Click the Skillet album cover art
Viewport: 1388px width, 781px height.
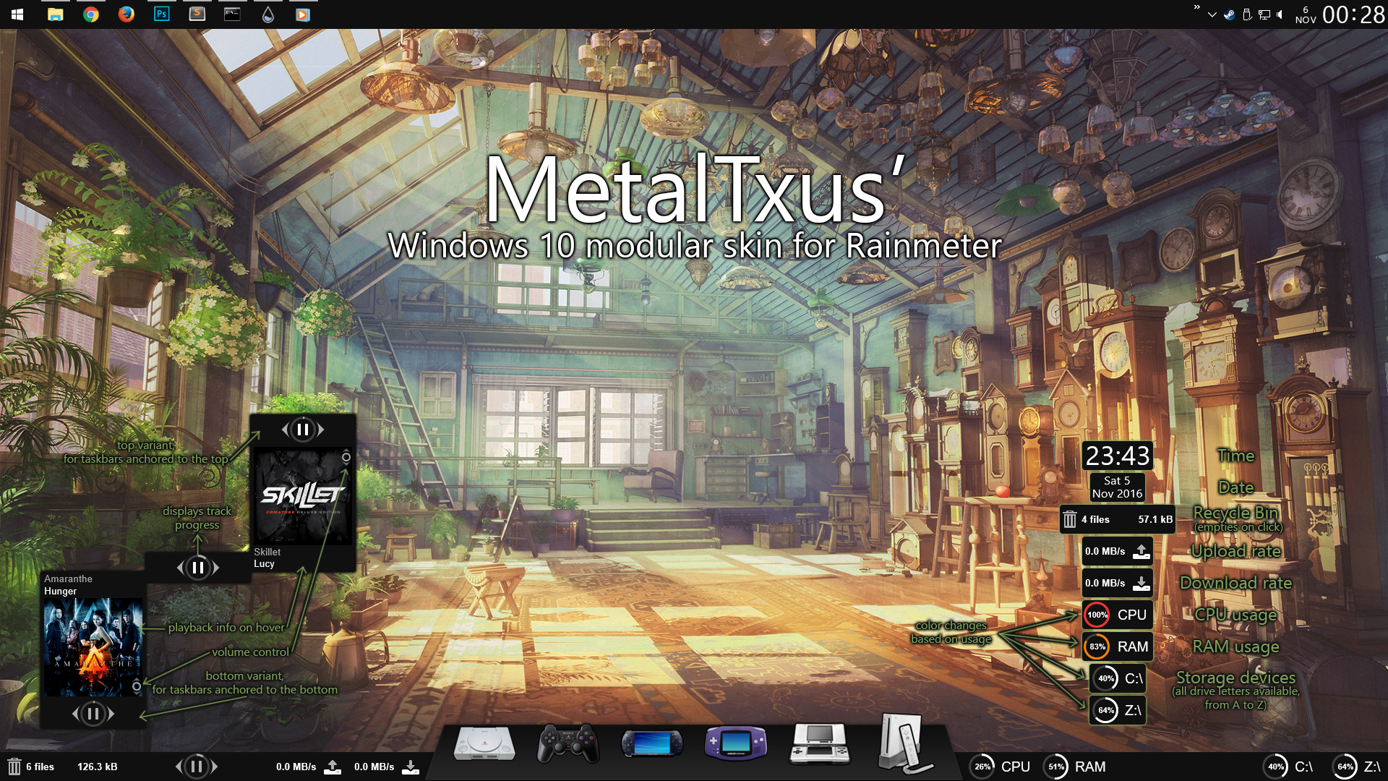pyautogui.click(x=303, y=496)
